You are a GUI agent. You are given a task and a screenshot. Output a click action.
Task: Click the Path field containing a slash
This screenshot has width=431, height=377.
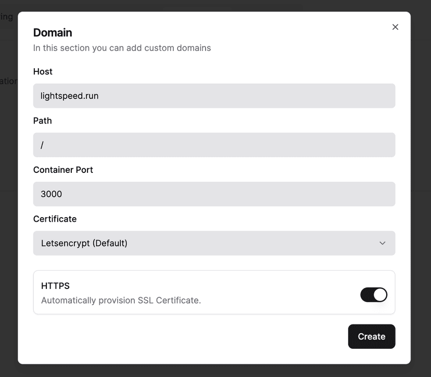[x=214, y=145]
